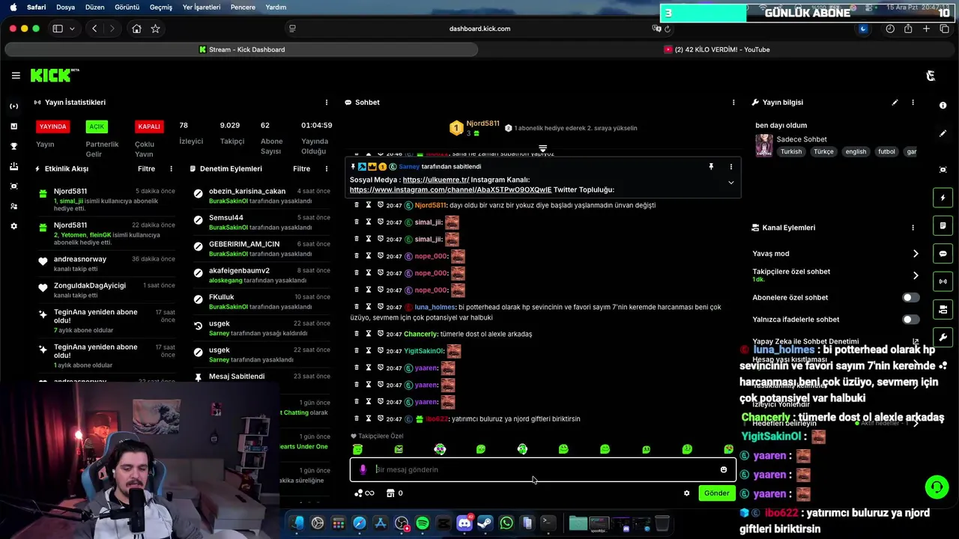959x539 pixels.
Task: Open the Geçmiş menu in the menu bar
Action: [x=161, y=7]
